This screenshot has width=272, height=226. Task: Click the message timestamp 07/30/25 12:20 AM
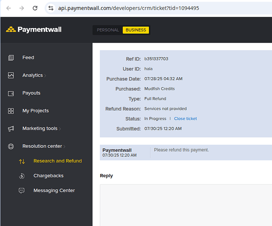pyautogui.click(x=120, y=155)
